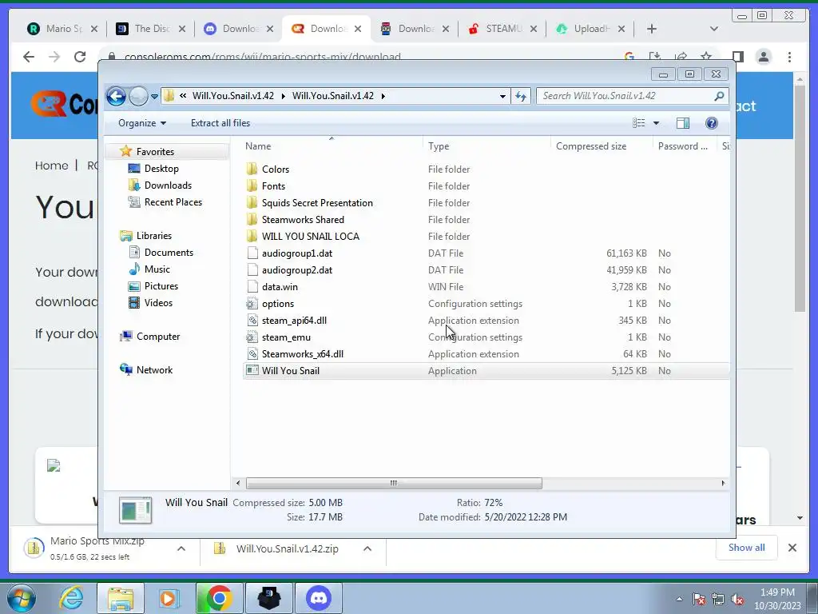Refresh the Will.You.Snail.v1.42 folder view

coord(521,96)
